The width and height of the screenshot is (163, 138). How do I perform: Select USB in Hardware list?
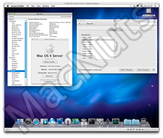(x=13, y=56)
